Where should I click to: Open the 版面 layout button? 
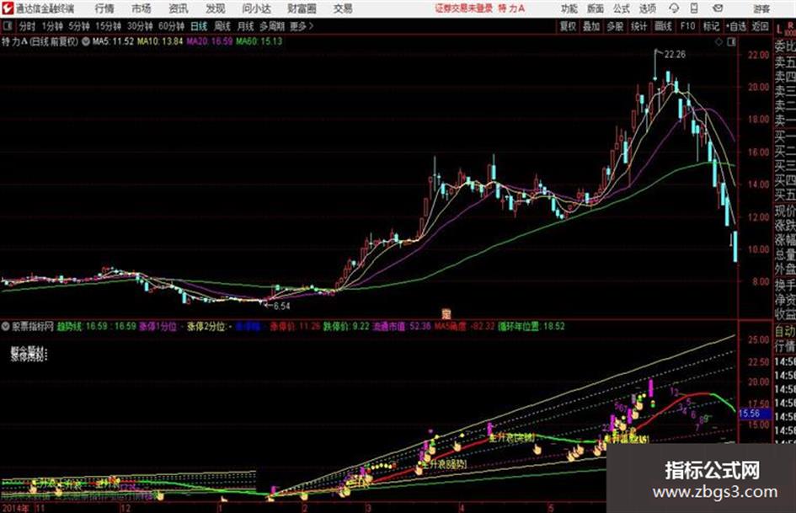(595, 8)
